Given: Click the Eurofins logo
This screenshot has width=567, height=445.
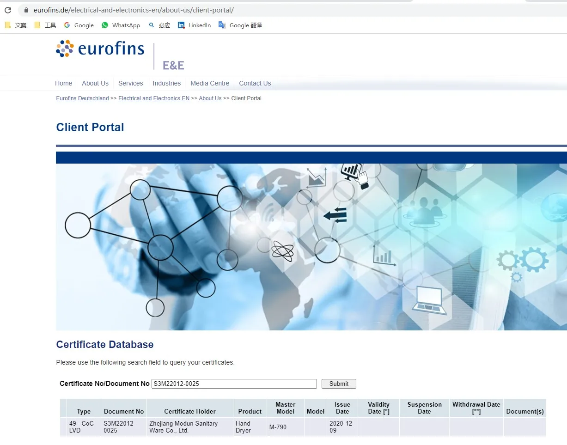Looking at the screenshot, I should point(100,49).
